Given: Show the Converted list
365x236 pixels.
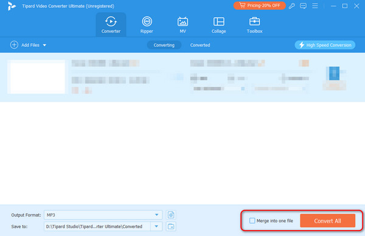Looking at the screenshot, I should pos(200,45).
